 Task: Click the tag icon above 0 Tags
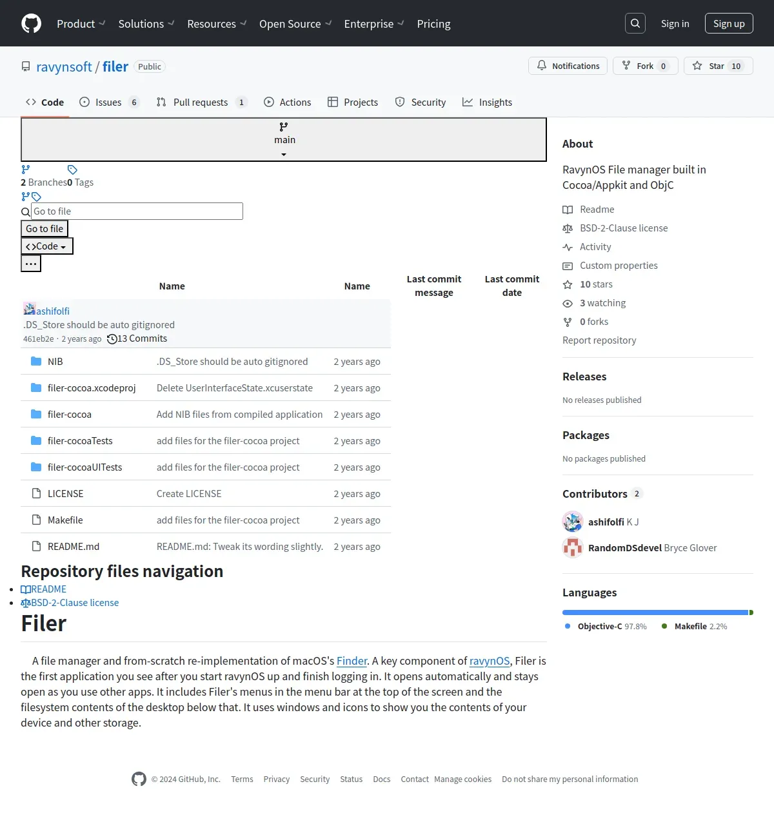(x=72, y=170)
